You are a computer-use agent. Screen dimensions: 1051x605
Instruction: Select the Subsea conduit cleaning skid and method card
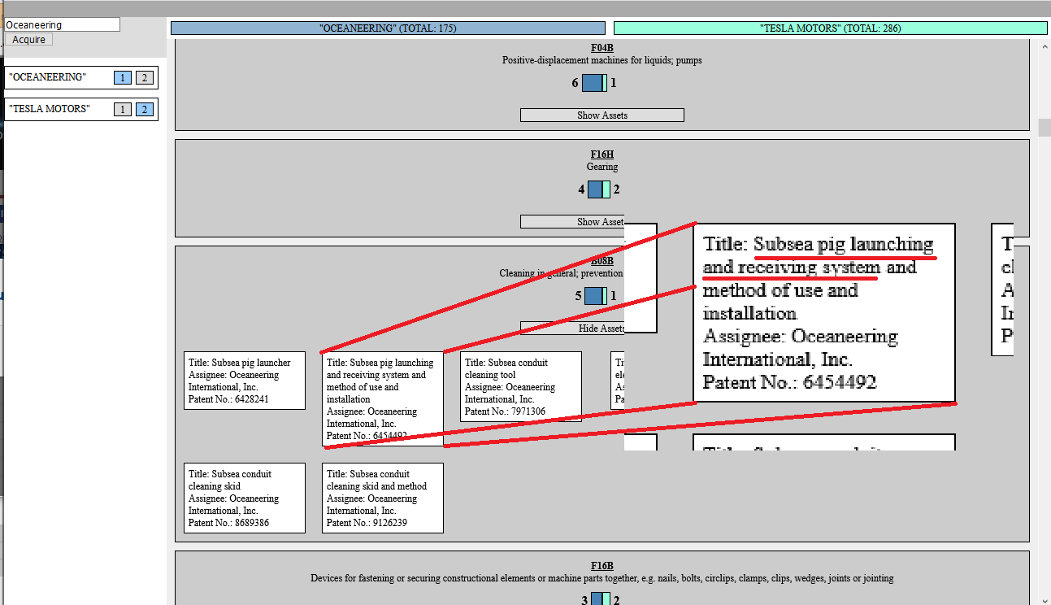pyautogui.click(x=383, y=498)
